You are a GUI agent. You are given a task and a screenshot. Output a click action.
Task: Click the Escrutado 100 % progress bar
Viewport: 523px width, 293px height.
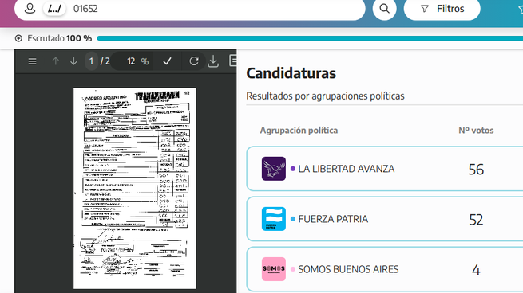point(310,38)
